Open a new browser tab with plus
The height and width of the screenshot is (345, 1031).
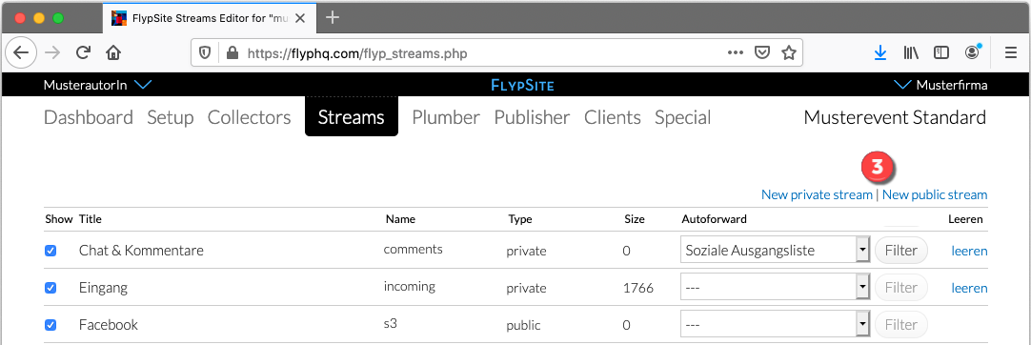[333, 18]
